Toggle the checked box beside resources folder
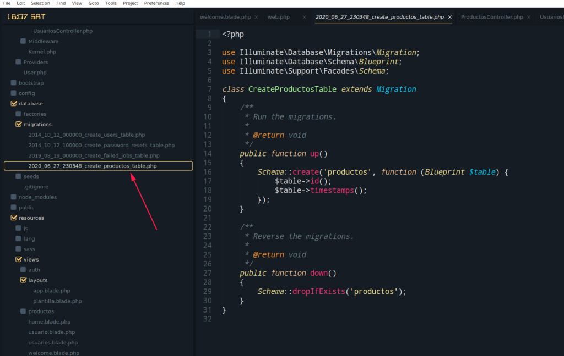 [x=14, y=218]
